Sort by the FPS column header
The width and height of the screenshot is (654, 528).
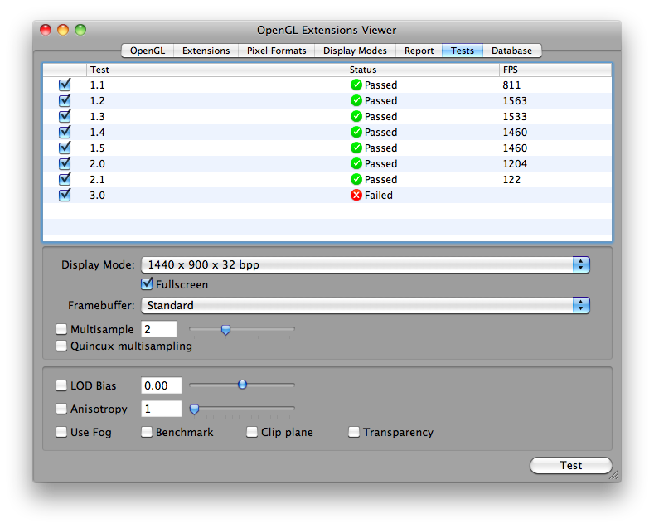click(555, 70)
